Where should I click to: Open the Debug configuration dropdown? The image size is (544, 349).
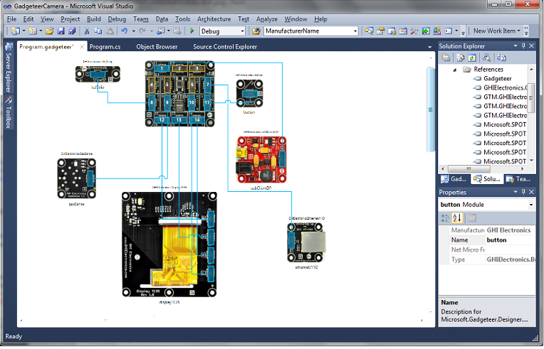pos(243,31)
